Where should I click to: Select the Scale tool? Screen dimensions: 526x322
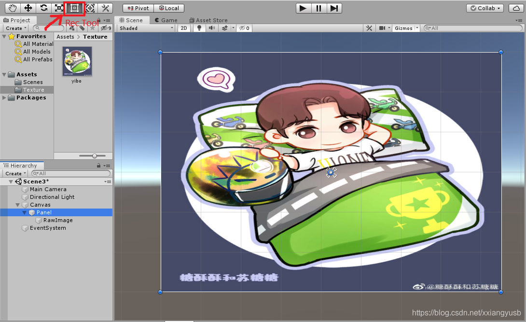tap(59, 8)
